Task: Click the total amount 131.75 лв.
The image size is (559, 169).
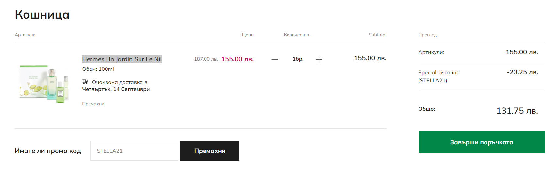Action: coord(517,111)
